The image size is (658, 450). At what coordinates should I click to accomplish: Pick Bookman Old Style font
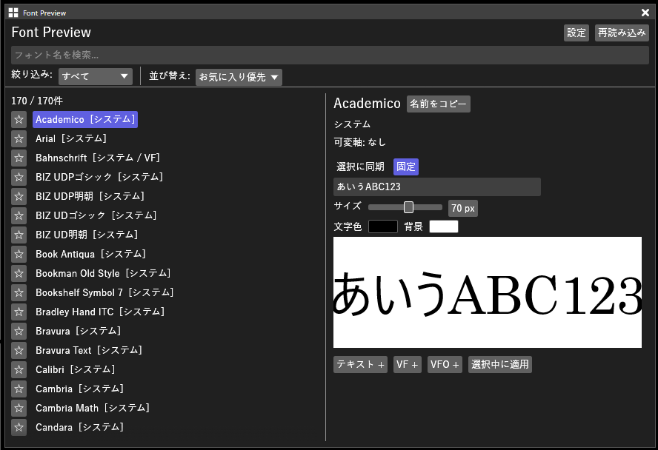click(103, 274)
